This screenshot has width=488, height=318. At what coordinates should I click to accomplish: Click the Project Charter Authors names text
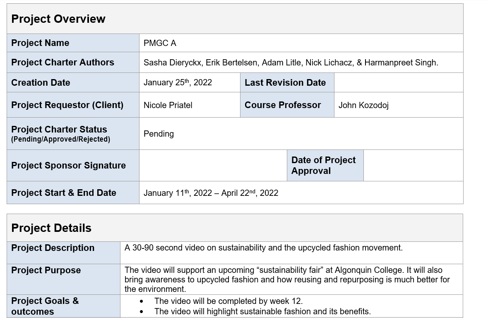click(291, 63)
